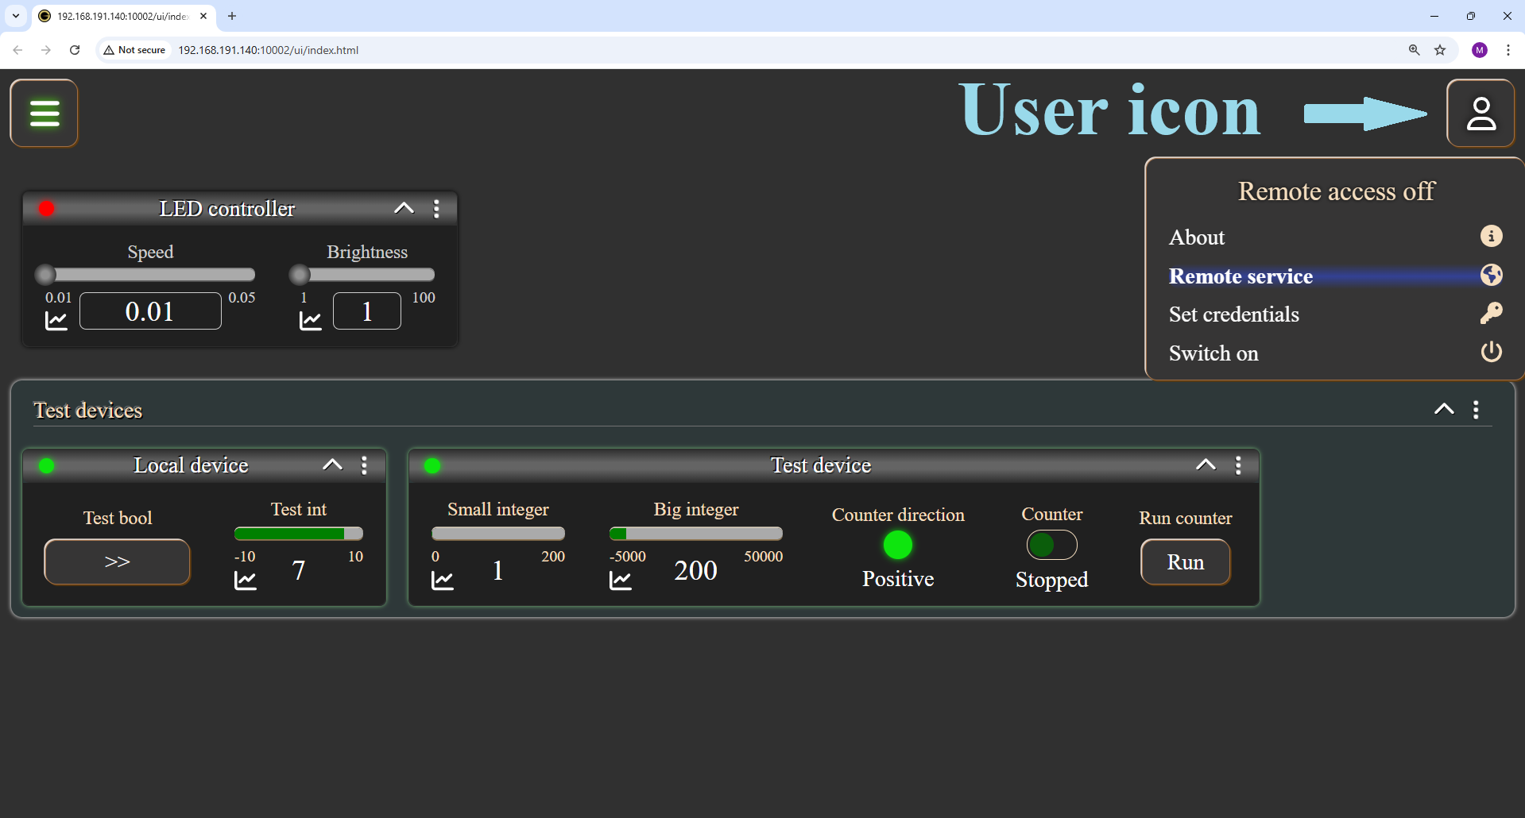Click the Set credentials key icon

point(1492,313)
